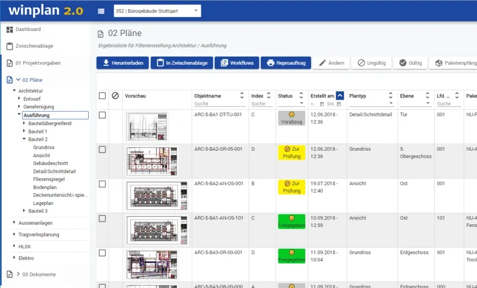This screenshot has width=477, height=288.
Task: Expand the HLSK node
Action: pyautogui.click(x=14, y=246)
